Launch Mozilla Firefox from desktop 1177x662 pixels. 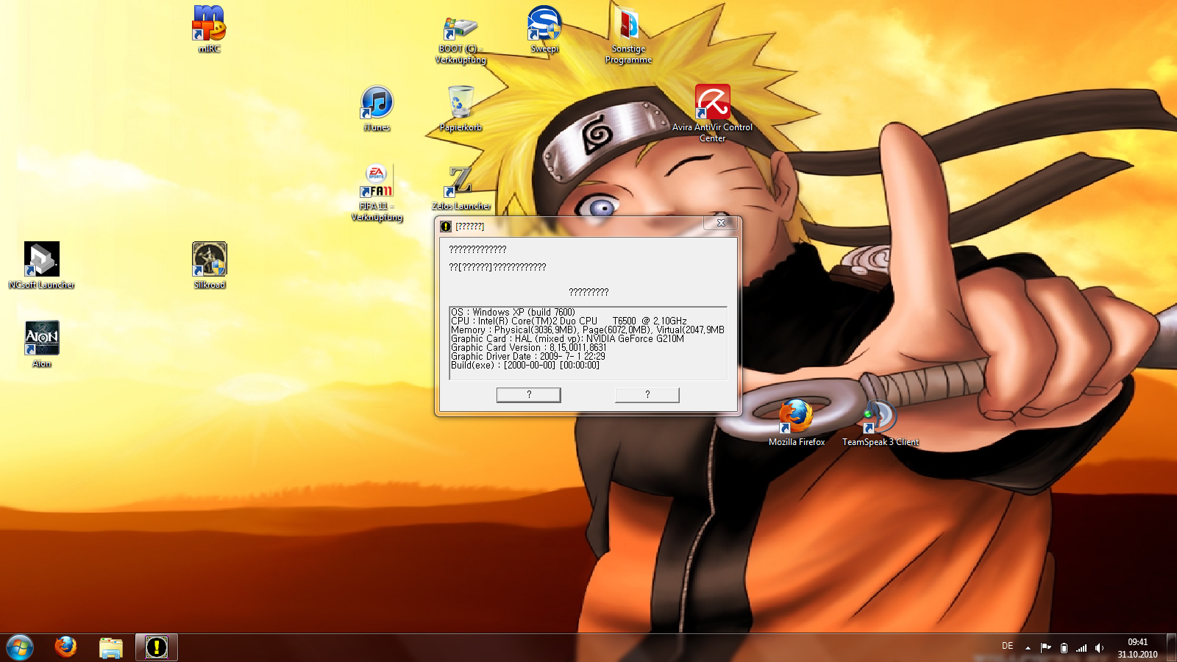coord(796,417)
